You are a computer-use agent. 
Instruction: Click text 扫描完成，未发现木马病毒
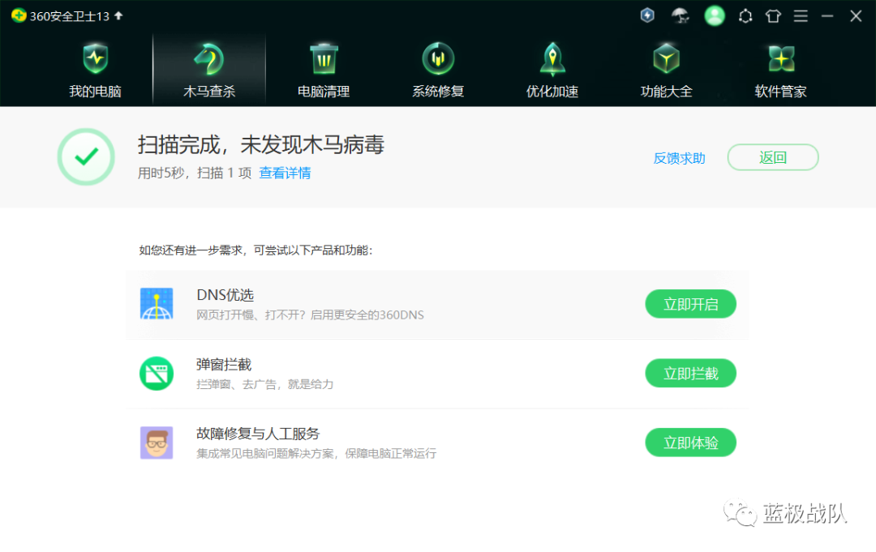[261, 145]
